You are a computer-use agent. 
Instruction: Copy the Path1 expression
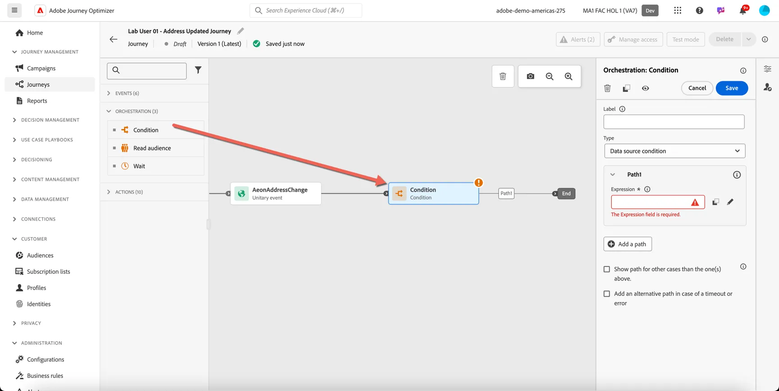715,202
